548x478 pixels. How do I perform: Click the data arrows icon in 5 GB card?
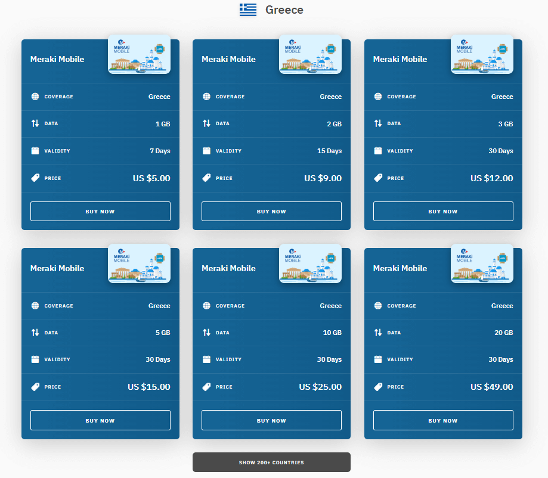pyautogui.click(x=35, y=333)
